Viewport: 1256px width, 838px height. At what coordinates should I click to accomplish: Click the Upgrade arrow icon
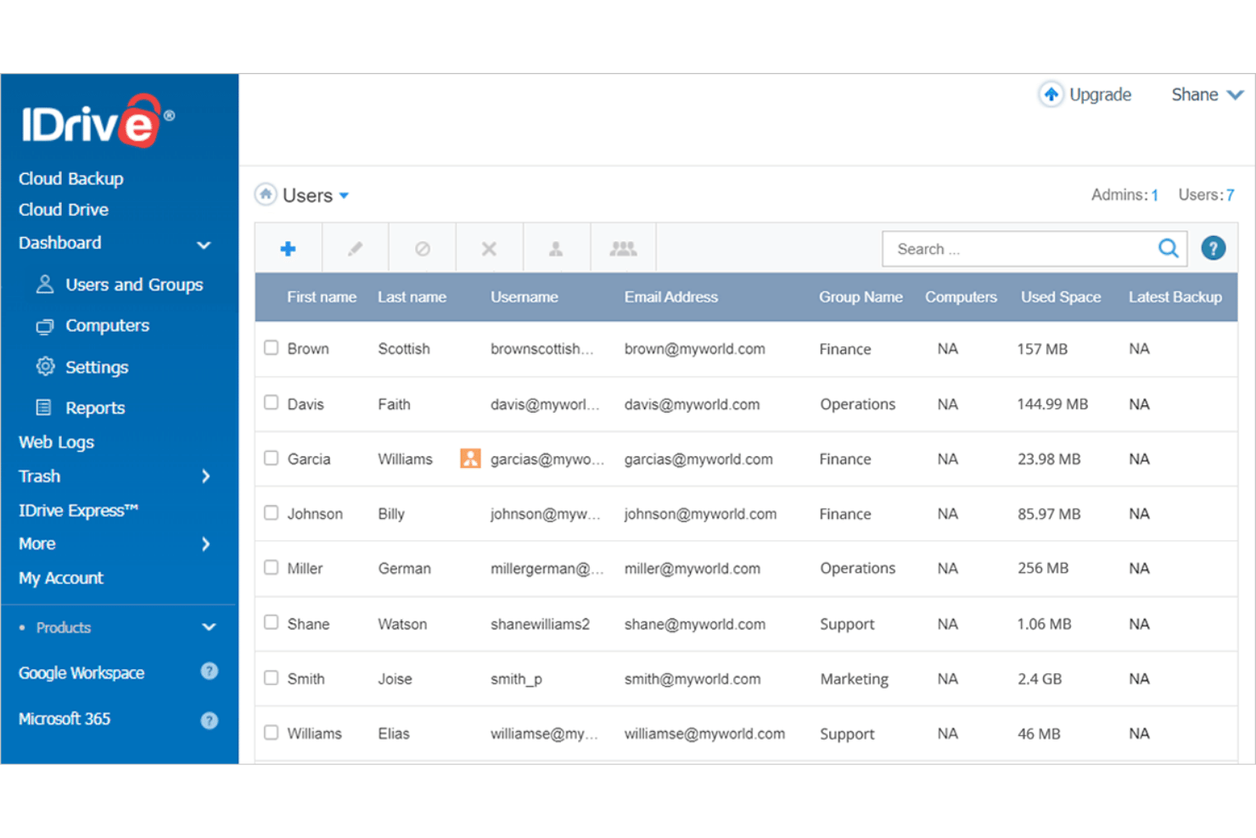point(1051,94)
